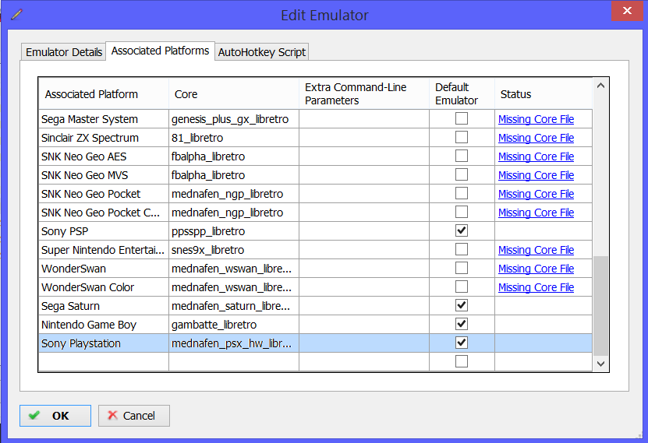The width and height of the screenshot is (648, 443).
Task: Check default emulator for Sinclair ZX Spectrum
Action: tap(461, 137)
